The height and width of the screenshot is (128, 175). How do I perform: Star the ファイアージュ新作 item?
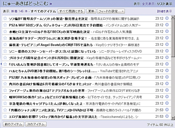(5, 90)
